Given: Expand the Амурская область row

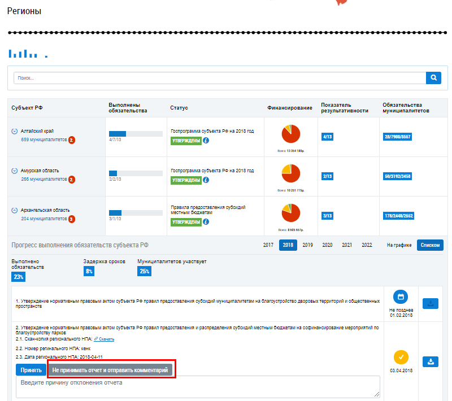Looking at the screenshot, I should click(15, 171).
